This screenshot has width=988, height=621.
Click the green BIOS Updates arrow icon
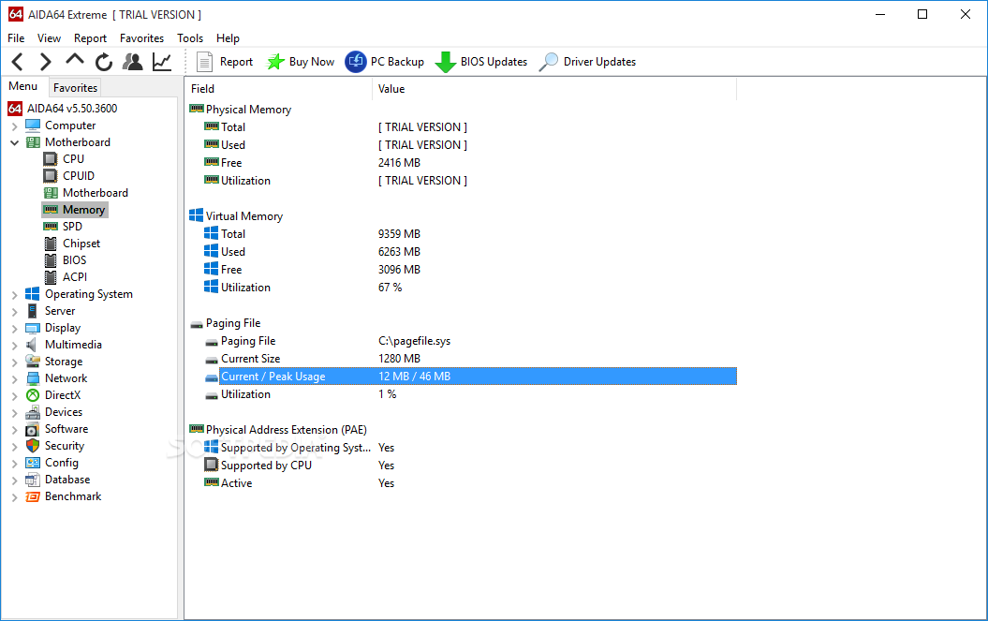(446, 62)
